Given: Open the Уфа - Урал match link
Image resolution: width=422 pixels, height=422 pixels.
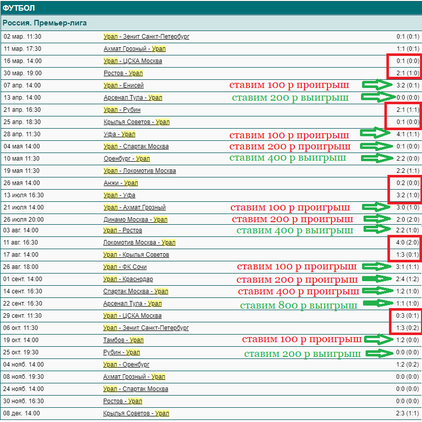Looking at the screenshot, I should pos(119,134).
